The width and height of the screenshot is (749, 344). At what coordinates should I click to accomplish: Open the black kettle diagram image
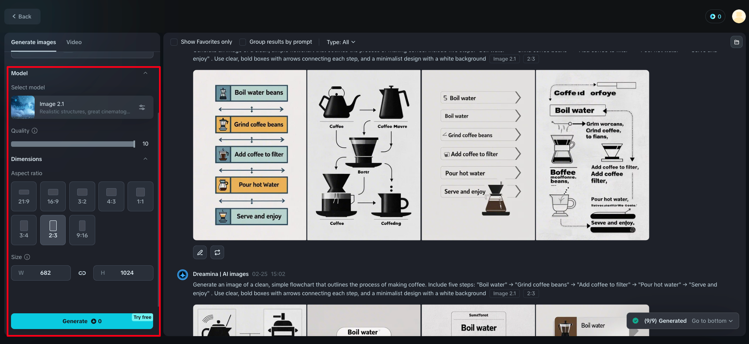coord(364,155)
